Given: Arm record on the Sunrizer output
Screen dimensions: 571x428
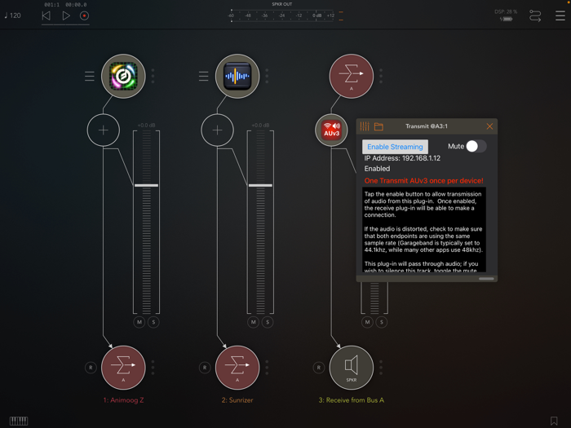Looking at the screenshot, I should (x=205, y=368).
